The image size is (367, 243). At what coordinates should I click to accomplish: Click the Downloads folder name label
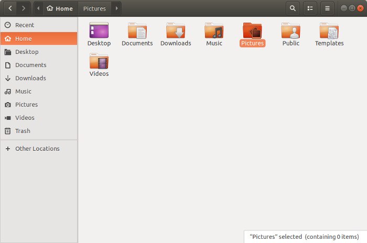(176, 43)
